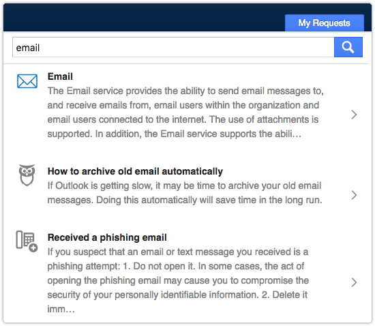The width and height of the screenshot is (375, 326).
Task: Select the Email service description text
Action: point(185,113)
